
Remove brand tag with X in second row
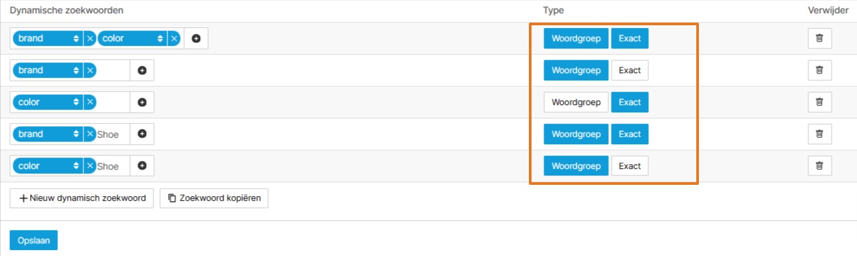pos(90,70)
